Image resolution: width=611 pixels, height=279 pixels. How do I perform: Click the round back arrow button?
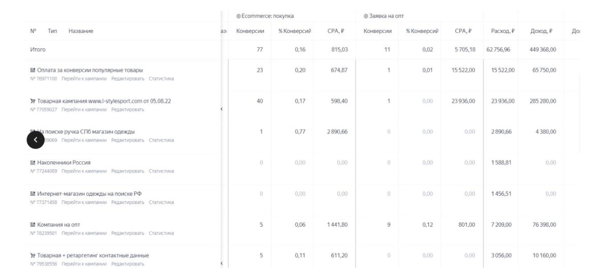point(36,139)
